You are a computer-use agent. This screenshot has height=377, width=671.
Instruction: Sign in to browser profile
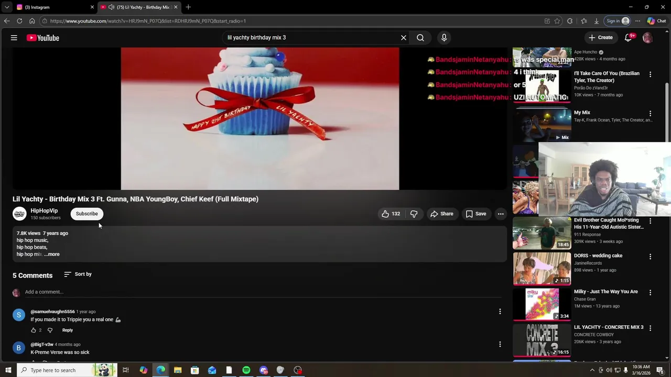point(618,21)
